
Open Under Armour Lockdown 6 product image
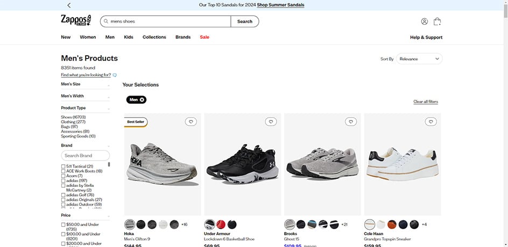(242, 164)
